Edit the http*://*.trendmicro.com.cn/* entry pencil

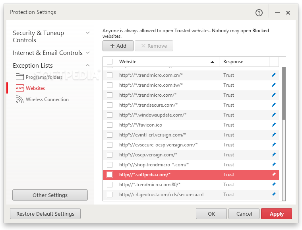pyautogui.click(x=274, y=75)
